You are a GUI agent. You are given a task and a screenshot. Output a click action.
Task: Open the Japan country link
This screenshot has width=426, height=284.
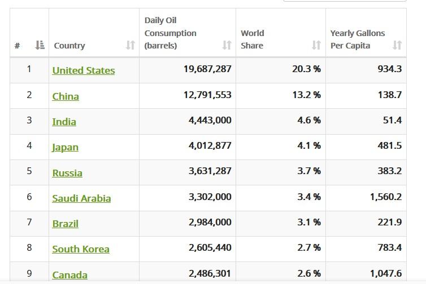coord(65,148)
